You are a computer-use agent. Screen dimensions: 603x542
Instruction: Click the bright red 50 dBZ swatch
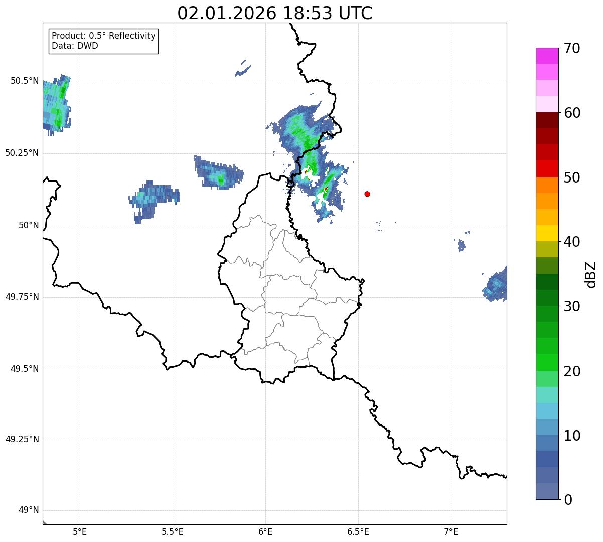[x=547, y=169]
